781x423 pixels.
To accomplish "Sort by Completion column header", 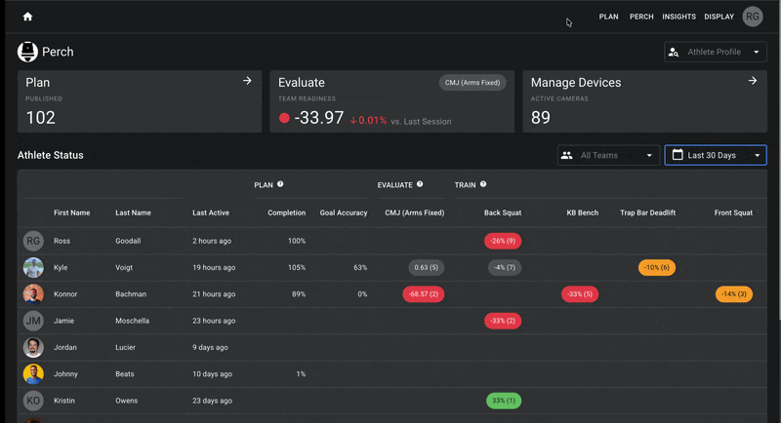I will 286,212.
